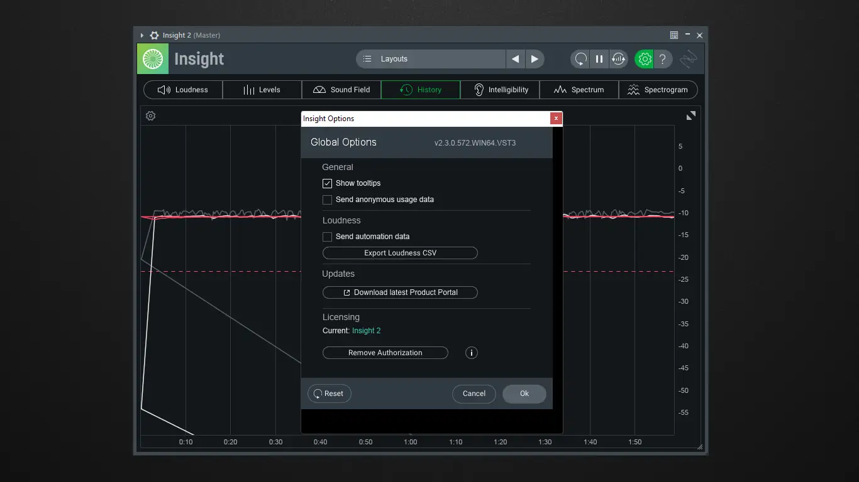Close the Insight 2 plugin window
The image size is (859, 482).
tap(699, 35)
